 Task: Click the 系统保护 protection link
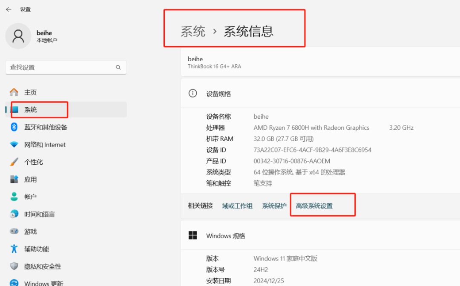point(274,205)
